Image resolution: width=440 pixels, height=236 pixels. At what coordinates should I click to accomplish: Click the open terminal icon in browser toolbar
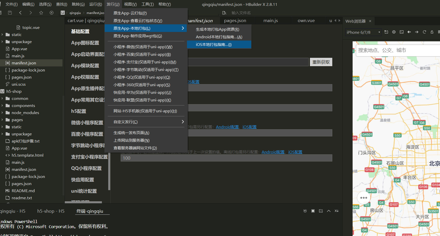click(402, 32)
